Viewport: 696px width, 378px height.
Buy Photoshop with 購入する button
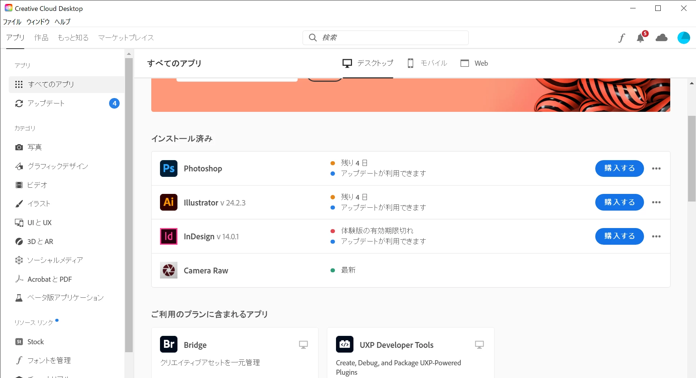[x=619, y=168]
